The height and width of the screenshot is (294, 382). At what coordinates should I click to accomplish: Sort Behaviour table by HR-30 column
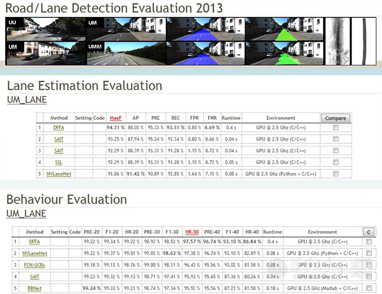point(191,232)
